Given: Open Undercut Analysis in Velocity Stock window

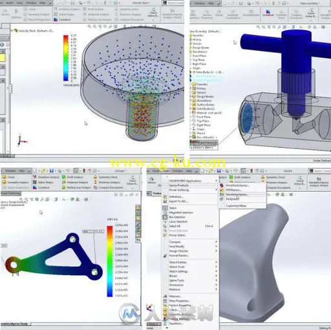Looking at the screenshot, I should (x=96, y=14).
